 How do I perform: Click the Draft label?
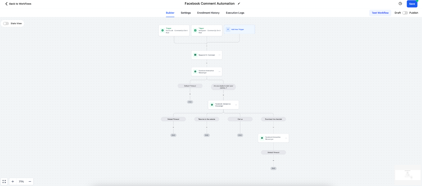[398, 13]
